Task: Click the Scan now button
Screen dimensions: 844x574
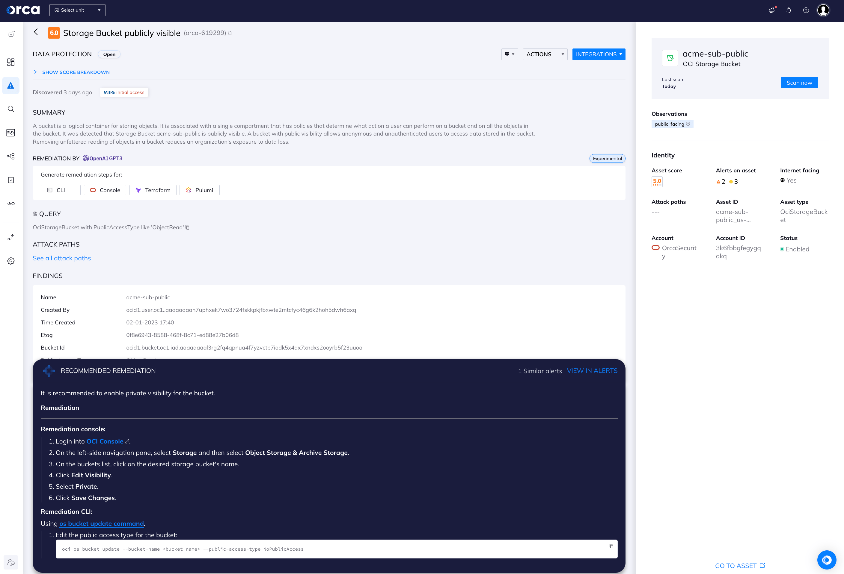Action: (799, 83)
